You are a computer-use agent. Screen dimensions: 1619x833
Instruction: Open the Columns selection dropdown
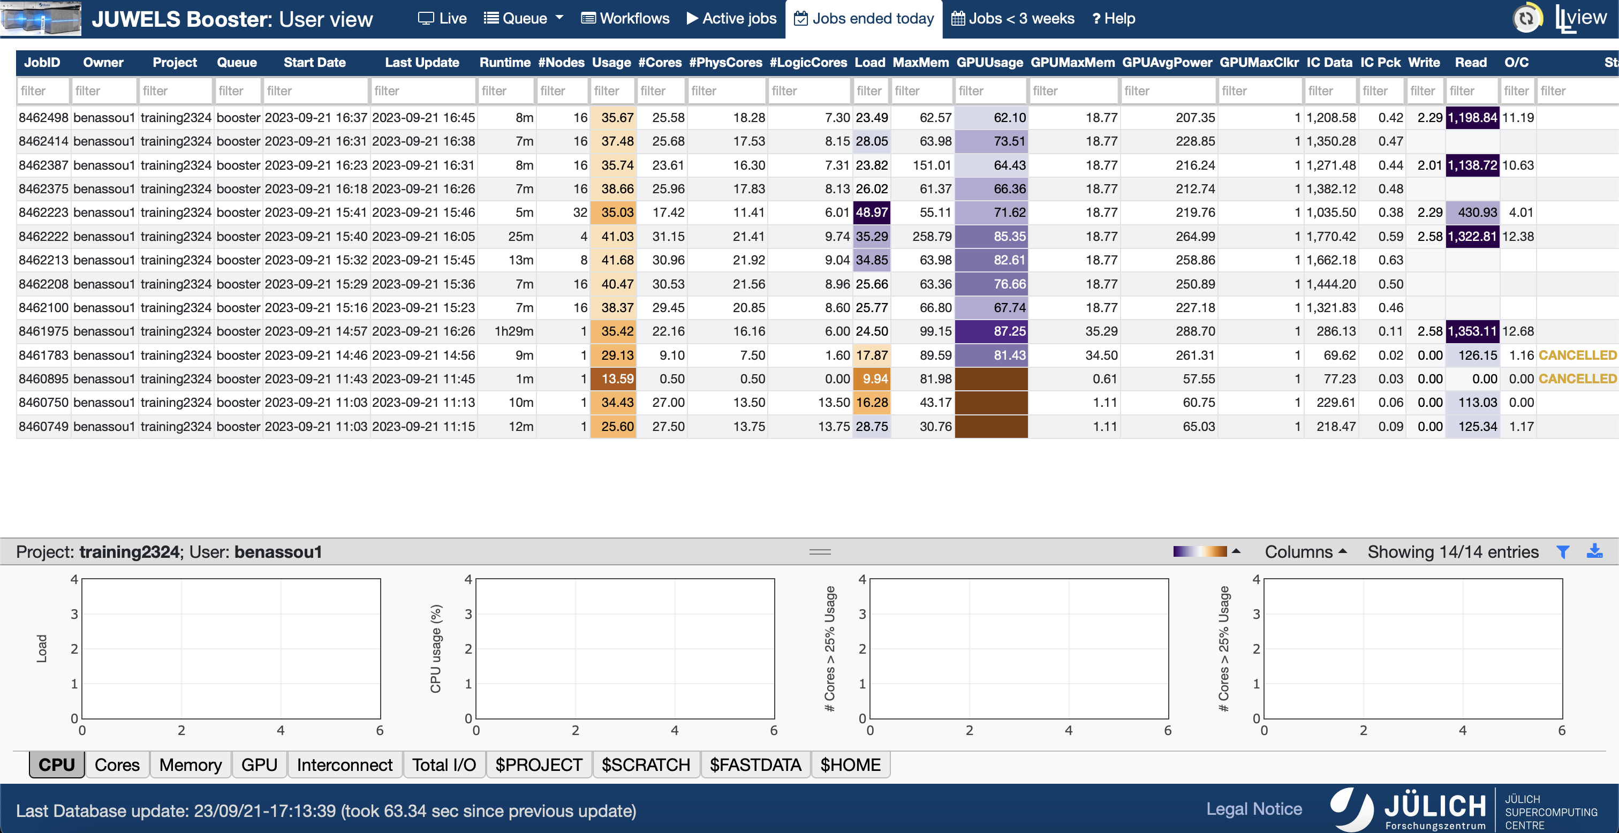pos(1305,552)
